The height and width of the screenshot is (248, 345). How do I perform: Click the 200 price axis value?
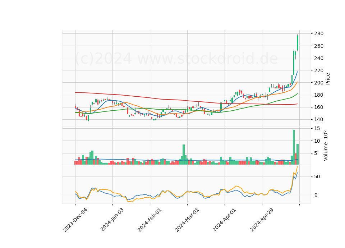(319, 83)
